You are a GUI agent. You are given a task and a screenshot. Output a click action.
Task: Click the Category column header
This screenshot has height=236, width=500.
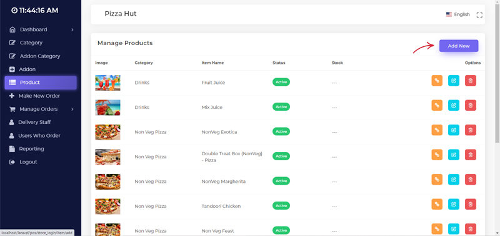[x=144, y=63]
